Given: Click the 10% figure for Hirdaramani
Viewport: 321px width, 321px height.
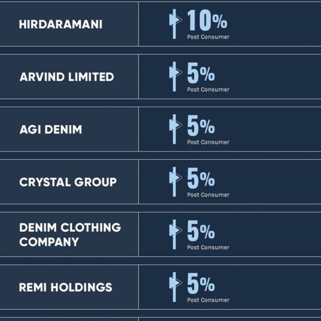Looking at the screenshot, I should (x=207, y=20).
